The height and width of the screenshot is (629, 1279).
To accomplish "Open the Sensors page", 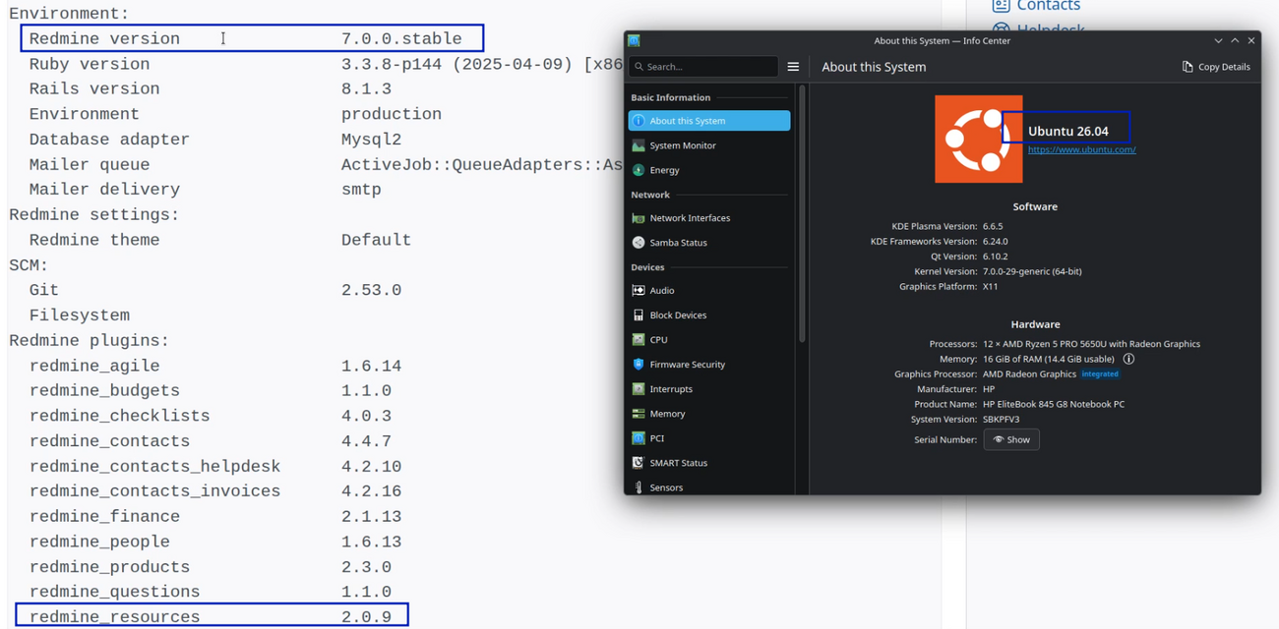I will 708,486.
